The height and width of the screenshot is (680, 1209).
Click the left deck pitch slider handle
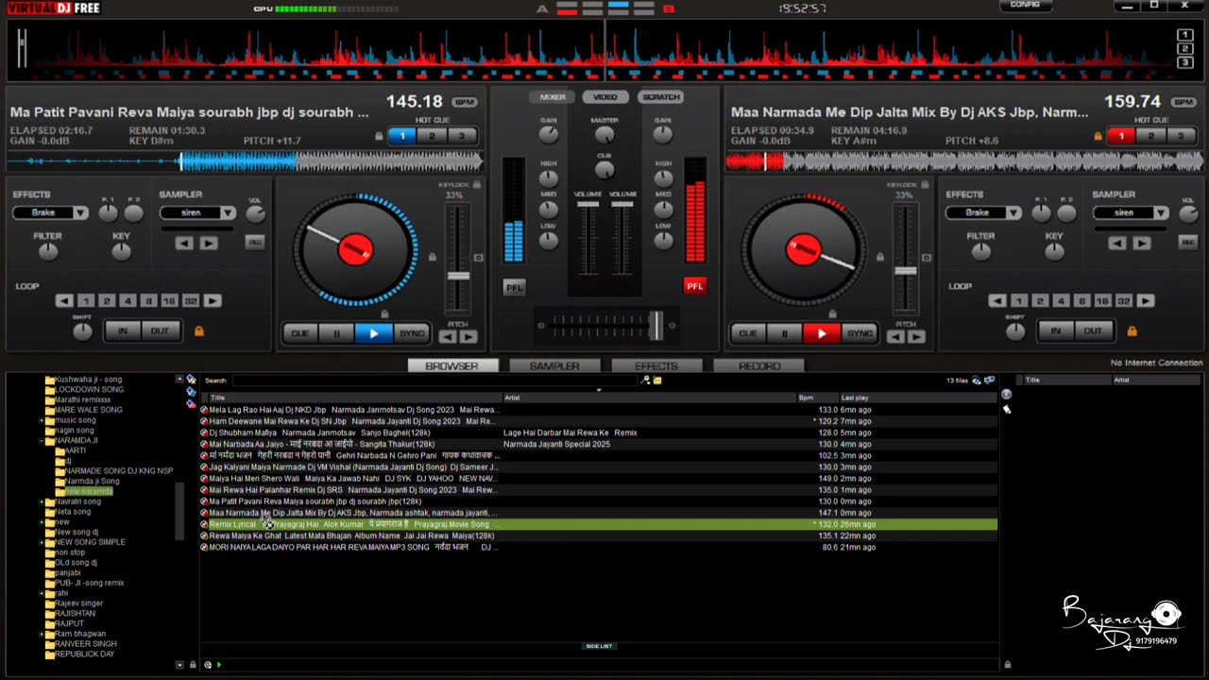(x=458, y=276)
